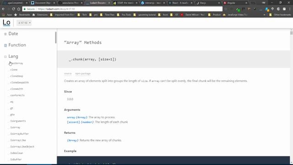Click the address bar URL field
The width and height of the screenshot is (293, 165).
(122, 9)
